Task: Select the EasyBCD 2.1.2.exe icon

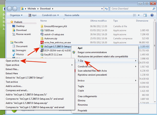Action: (42, 54)
